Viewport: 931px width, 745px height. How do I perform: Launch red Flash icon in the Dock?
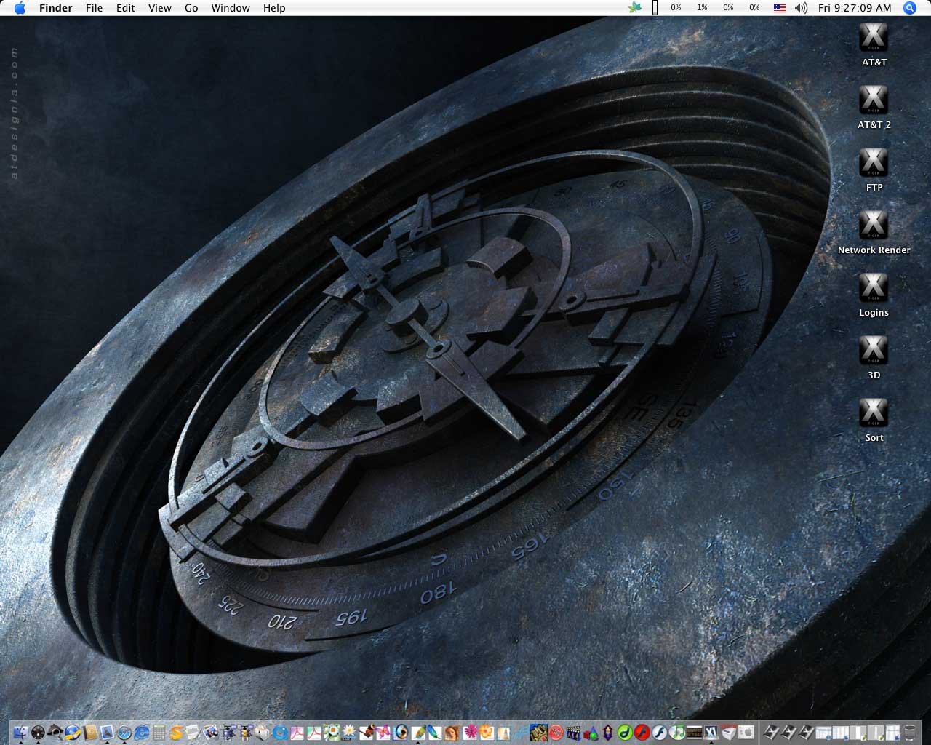point(642,732)
